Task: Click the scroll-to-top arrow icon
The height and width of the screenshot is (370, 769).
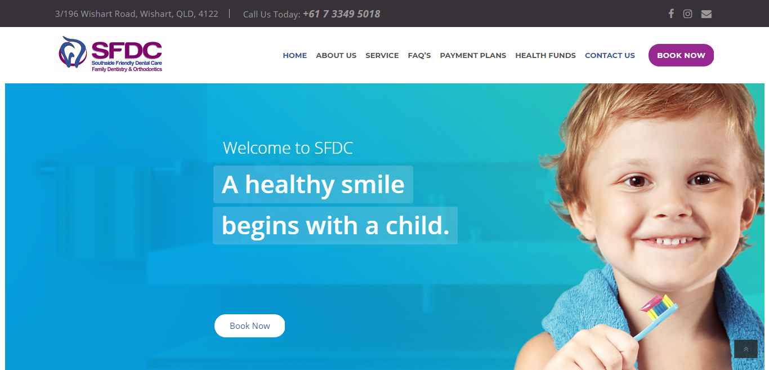Action: click(745, 349)
